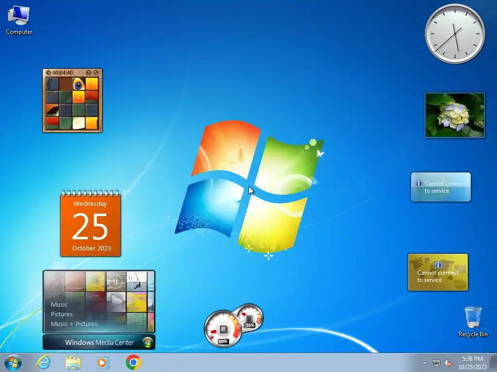Click the info icon on gold currency gadget
The width and height of the screenshot is (497, 372).
point(438,265)
